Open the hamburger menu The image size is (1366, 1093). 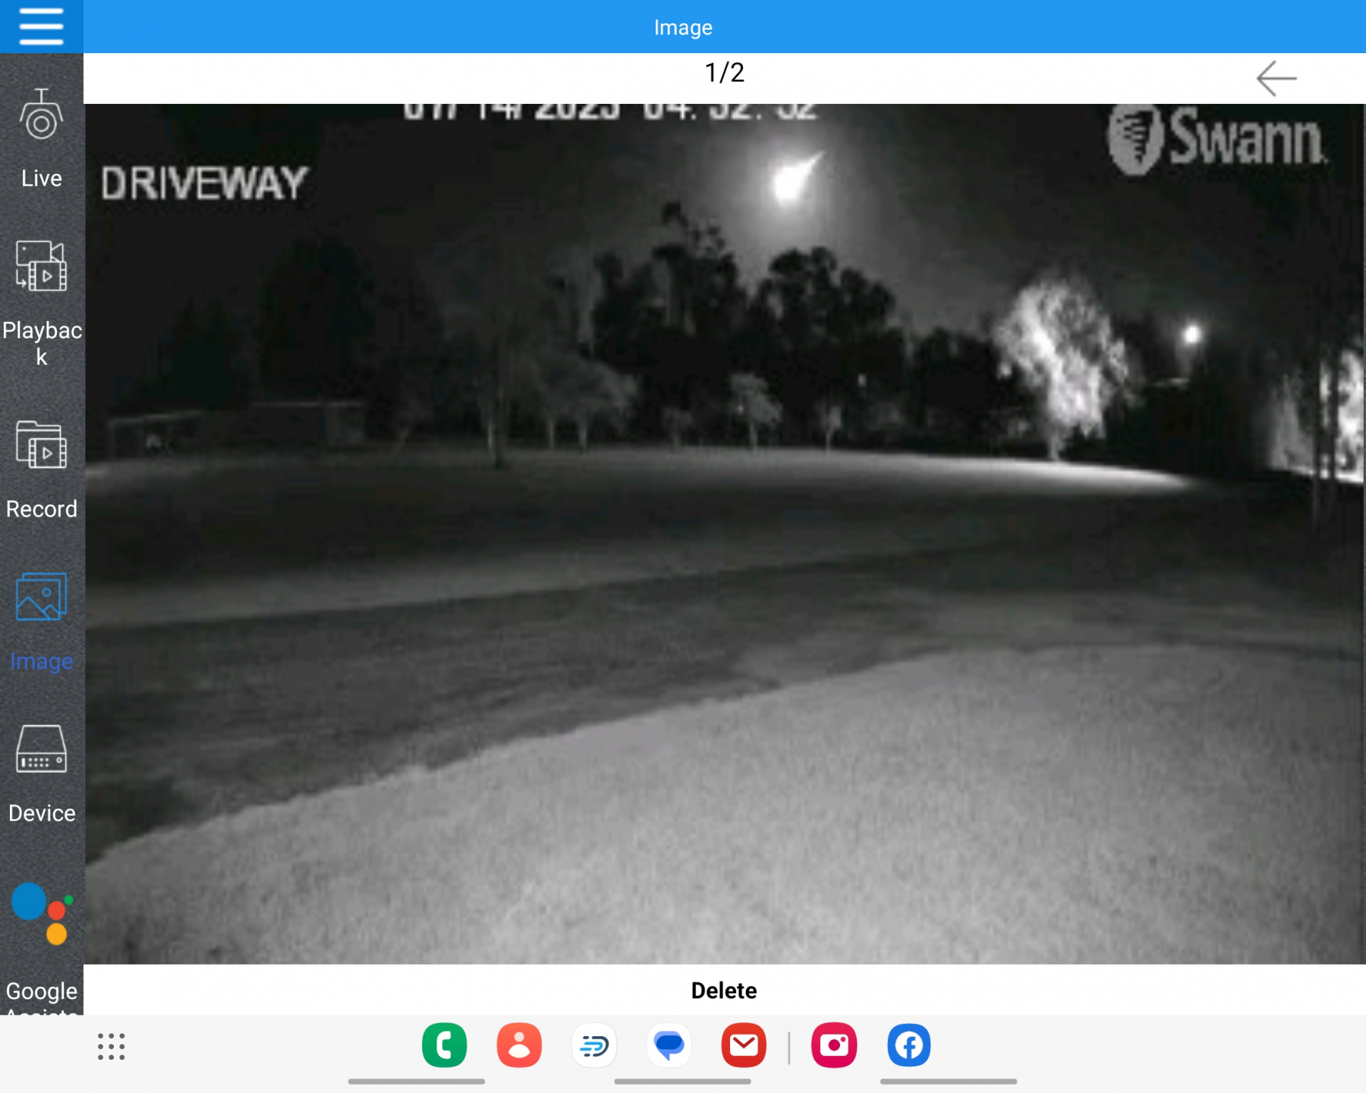click(x=41, y=27)
